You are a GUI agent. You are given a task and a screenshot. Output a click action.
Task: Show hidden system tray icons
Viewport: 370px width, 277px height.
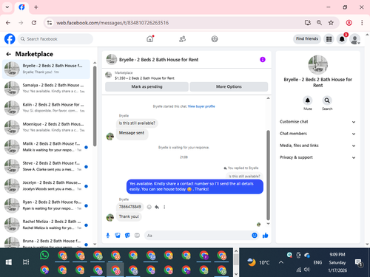(281, 262)
